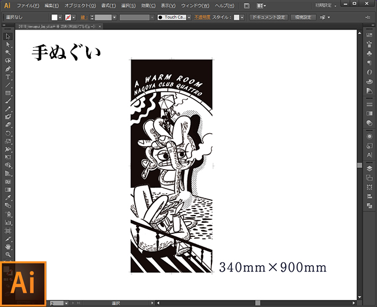Open the Swatches panel icon in right dock

point(369,35)
